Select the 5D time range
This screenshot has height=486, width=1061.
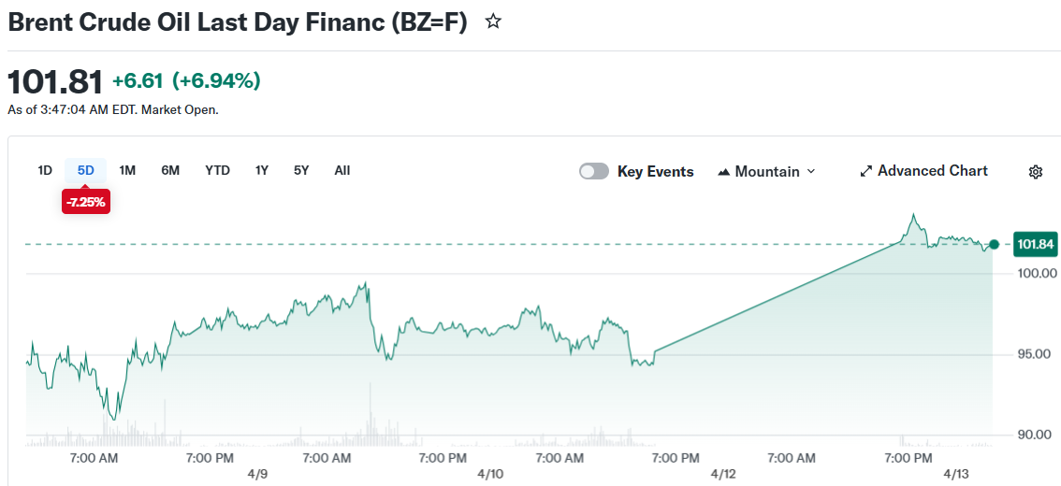click(85, 170)
